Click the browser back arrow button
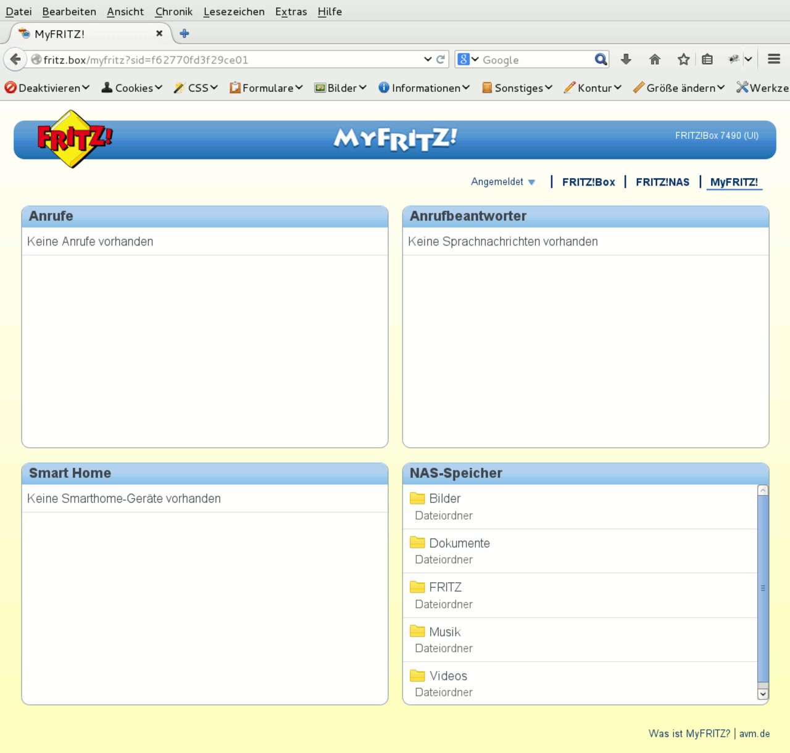Viewport: 790px width, 753px height. 15,59
